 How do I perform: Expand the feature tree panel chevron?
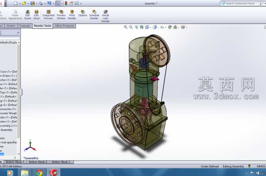(x=18, y=33)
